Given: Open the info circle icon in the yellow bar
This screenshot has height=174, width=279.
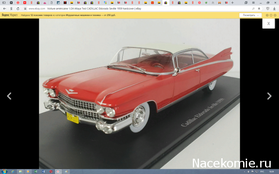Looking at the screenshot, I should pyautogui.click(x=267, y=15).
